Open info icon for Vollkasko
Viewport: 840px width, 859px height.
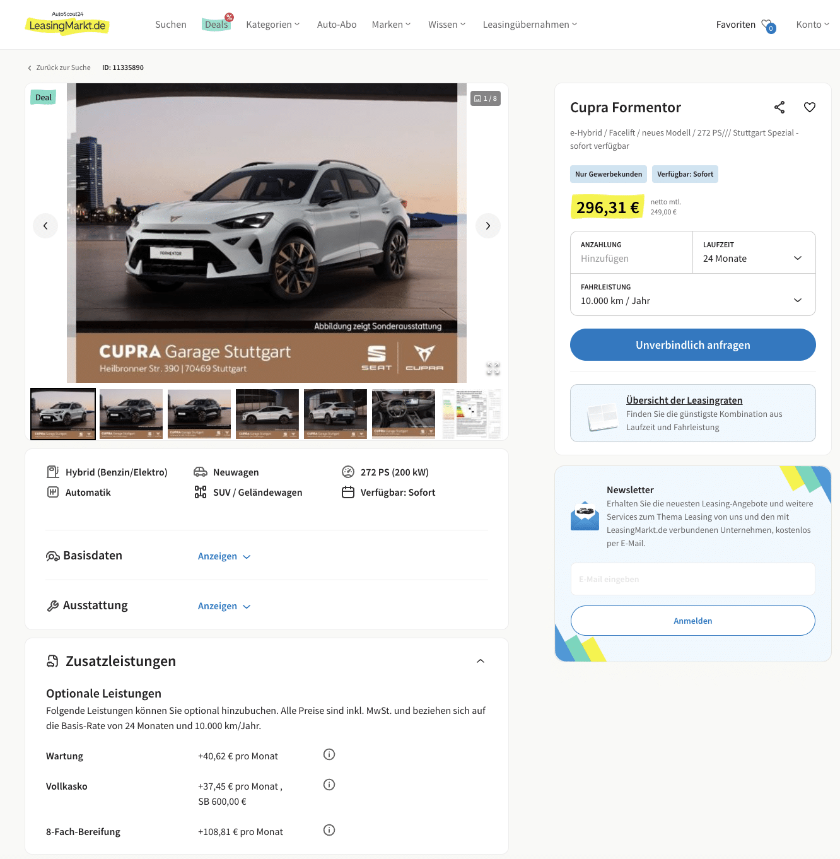pyautogui.click(x=329, y=785)
